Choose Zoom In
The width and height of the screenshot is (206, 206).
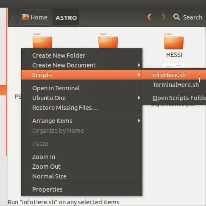[82, 157]
